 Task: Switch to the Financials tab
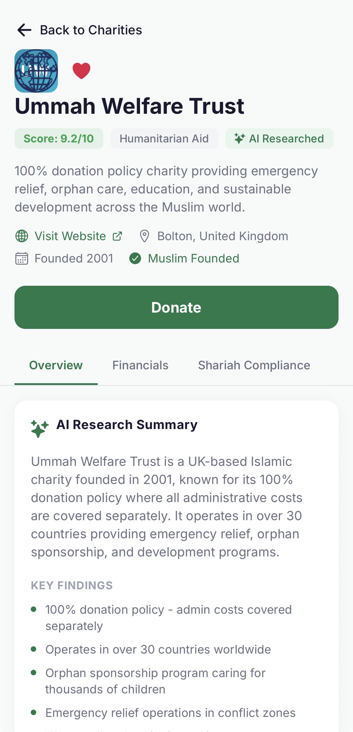pyautogui.click(x=140, y=365)
